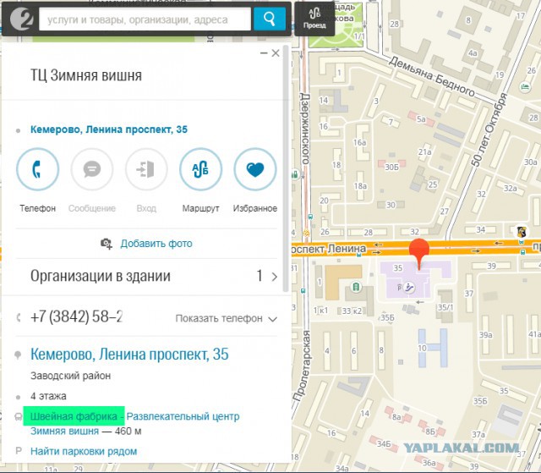This screenshot has height=473, width=541.
Task: Click the Вход entrance icon
Action: point(146,169)
